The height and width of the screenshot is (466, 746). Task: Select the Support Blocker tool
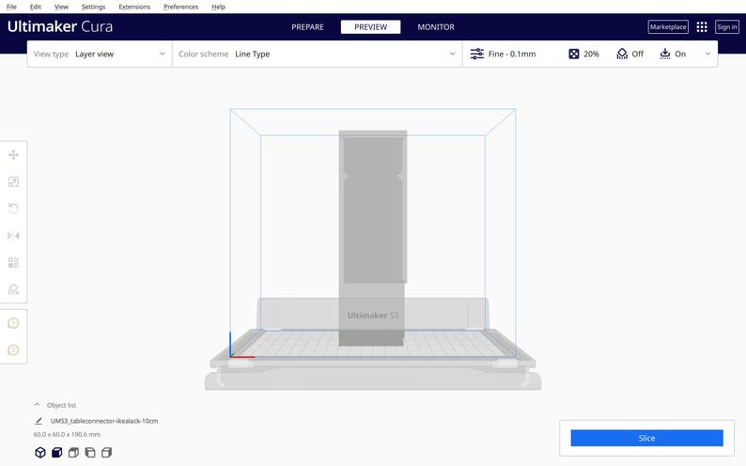tap(13, 289)
